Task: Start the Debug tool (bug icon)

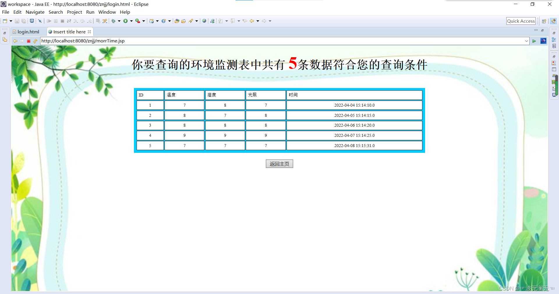Action: (113, 21)
